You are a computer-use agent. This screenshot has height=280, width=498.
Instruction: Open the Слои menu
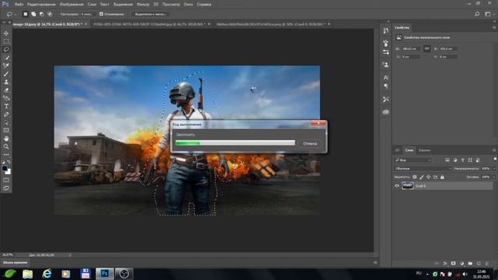click(92, 5)
